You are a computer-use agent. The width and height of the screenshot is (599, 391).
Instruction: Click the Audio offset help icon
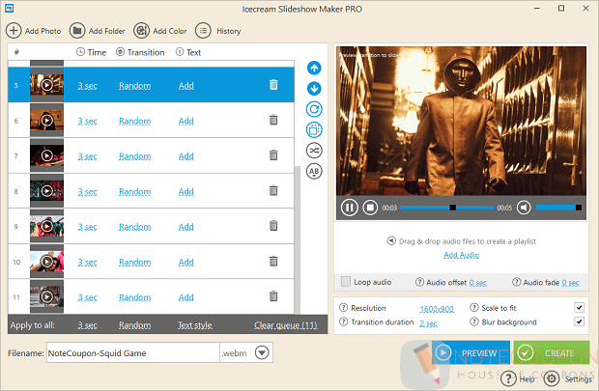(x=419, y=282)
